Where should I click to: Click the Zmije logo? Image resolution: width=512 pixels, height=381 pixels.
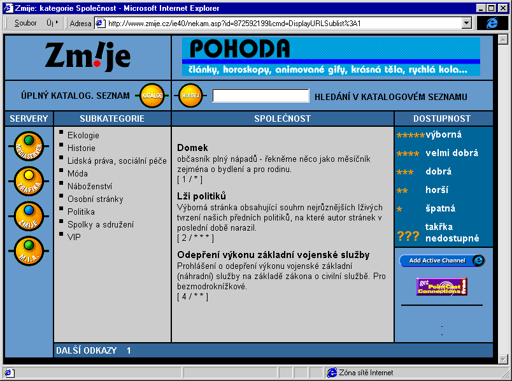[x=88, y=57]
